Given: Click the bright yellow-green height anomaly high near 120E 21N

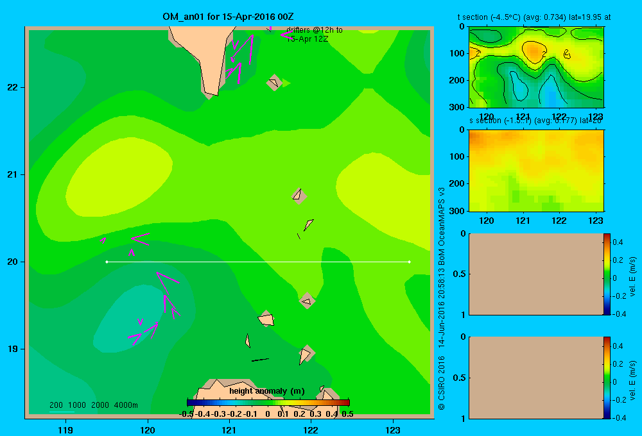Looking at the screenshot, I should pyautogui.click(x=119, y=177).
